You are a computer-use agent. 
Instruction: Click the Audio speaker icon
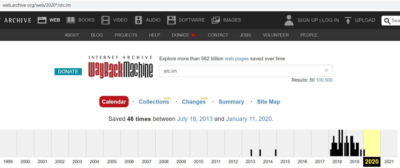138,20
